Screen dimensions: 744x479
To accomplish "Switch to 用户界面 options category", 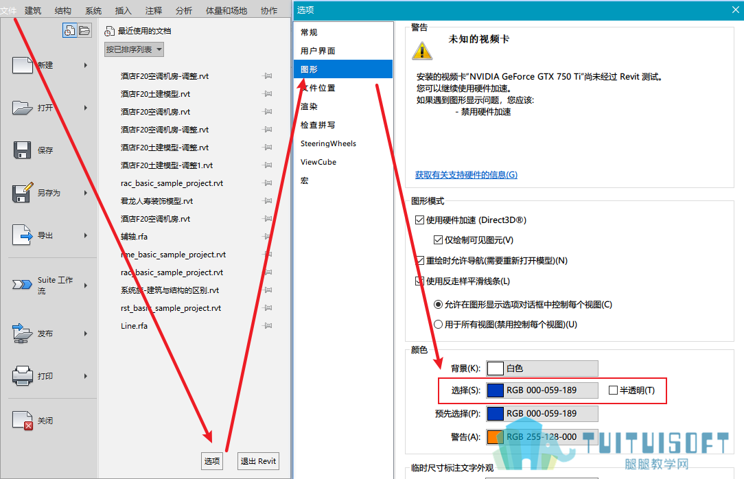I will pos(343,51).
